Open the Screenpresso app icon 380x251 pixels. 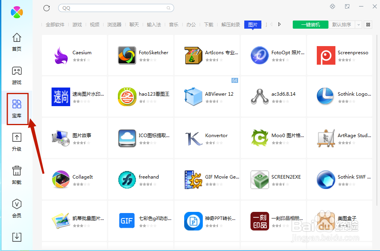point(326,55)
